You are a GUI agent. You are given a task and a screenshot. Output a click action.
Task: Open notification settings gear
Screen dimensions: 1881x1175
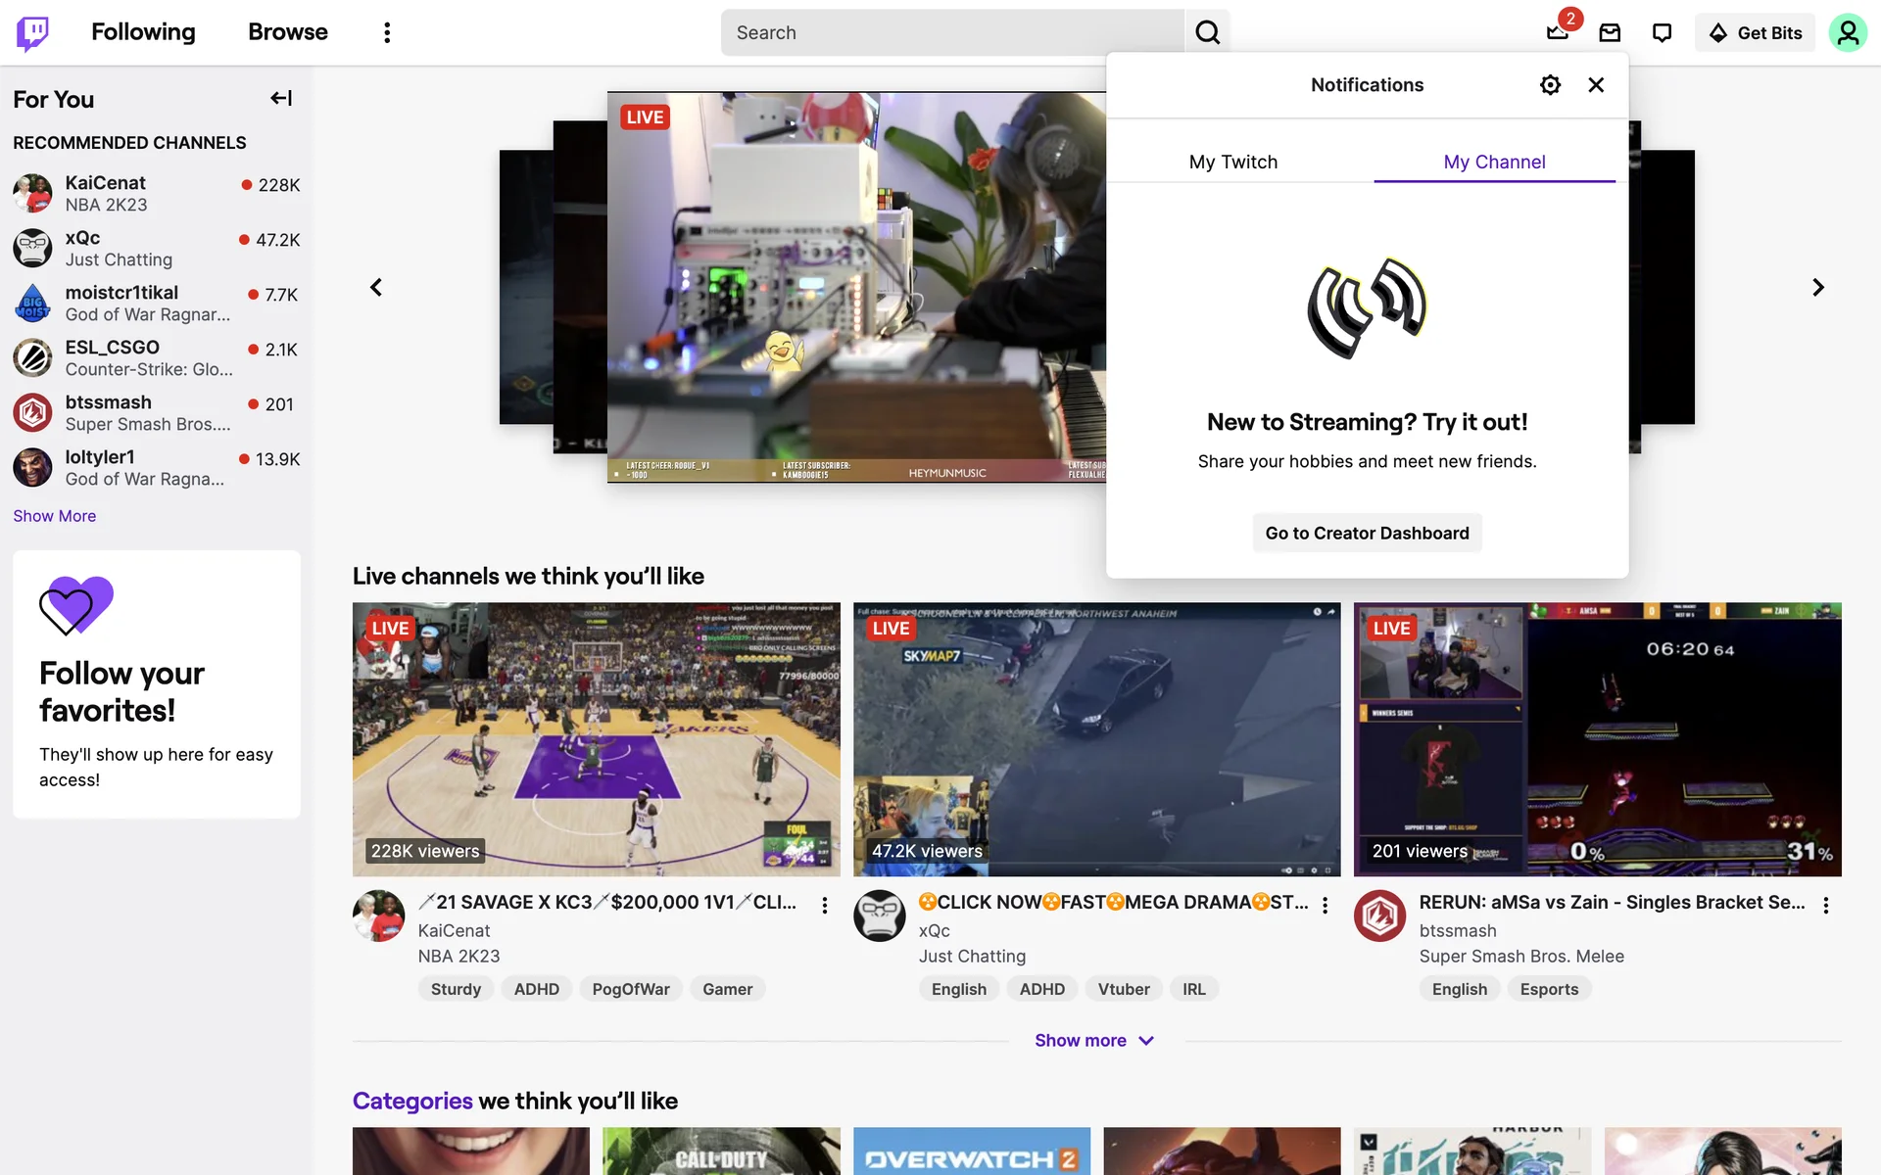[1550, 85]
